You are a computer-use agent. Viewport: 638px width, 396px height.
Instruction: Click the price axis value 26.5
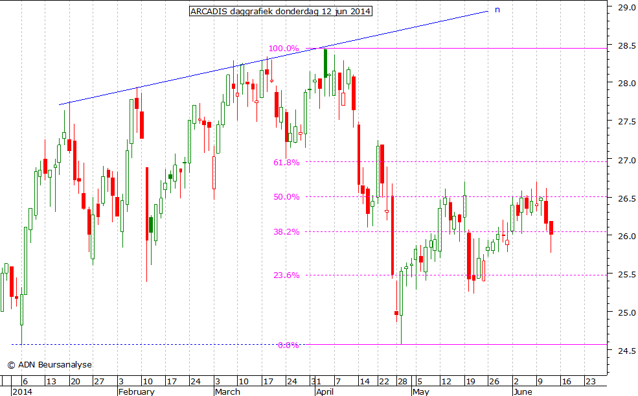coord(626,198)
